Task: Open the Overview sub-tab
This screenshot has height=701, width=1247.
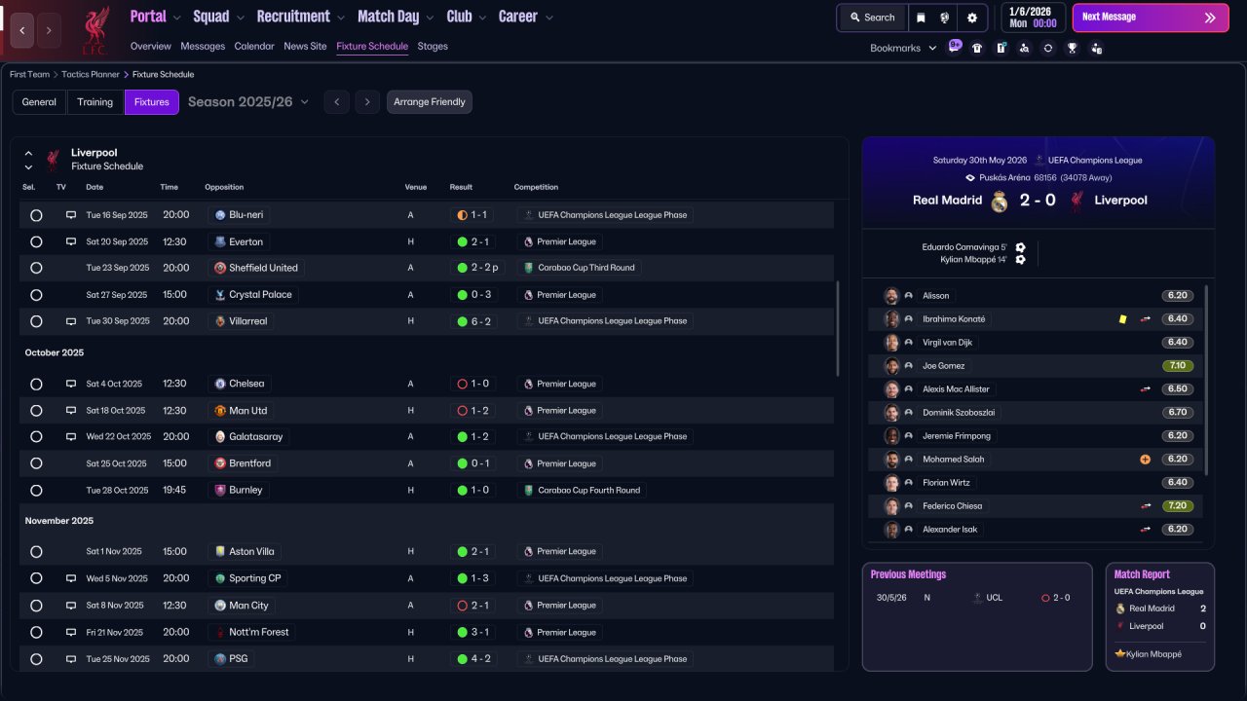Action: [151, 46]
